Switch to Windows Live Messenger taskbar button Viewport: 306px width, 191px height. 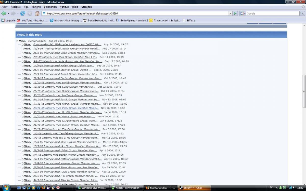[92, 188]
